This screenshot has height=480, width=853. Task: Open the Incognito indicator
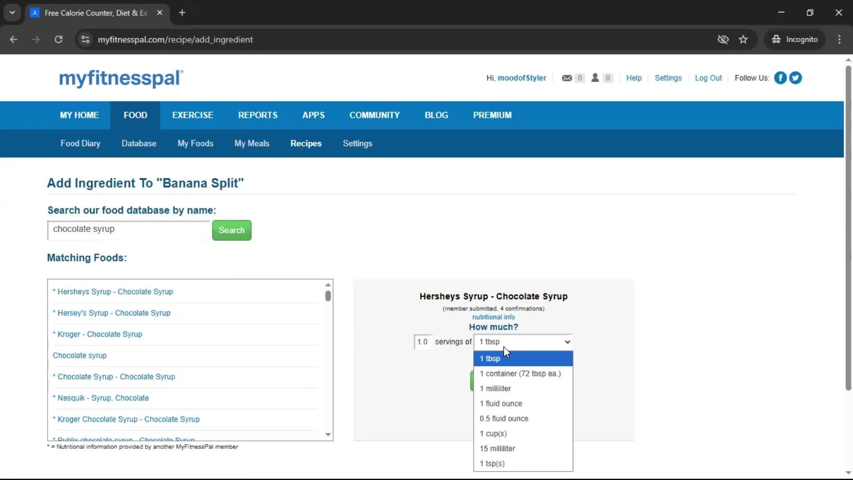pos(795,40)
